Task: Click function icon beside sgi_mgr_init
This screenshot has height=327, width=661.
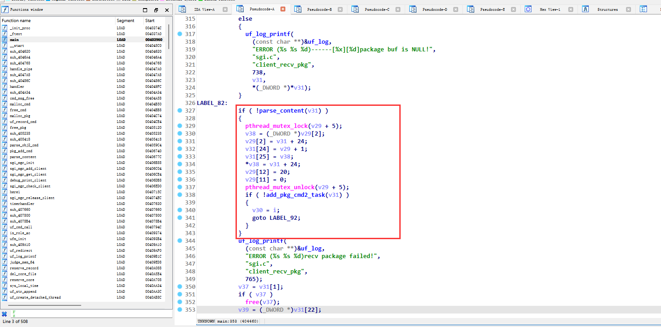Action: point(5,163)
